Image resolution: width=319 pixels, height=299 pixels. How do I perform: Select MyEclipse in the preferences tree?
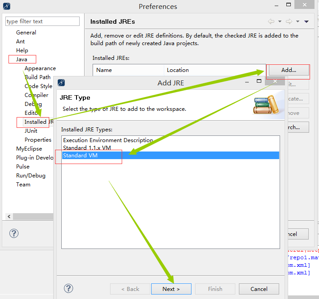pos(29,149)
